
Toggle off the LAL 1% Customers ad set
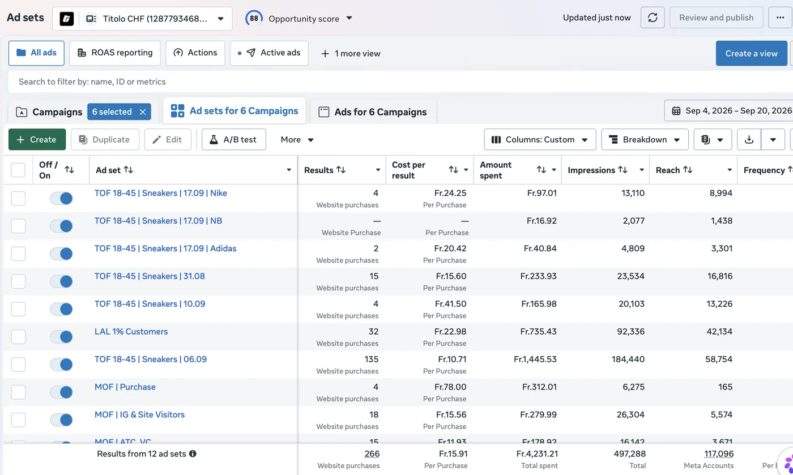point(61,337)
